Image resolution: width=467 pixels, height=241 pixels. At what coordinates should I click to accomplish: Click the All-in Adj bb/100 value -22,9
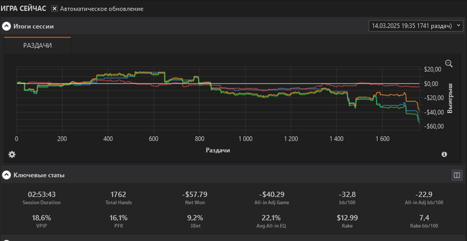(x=424, y=194)
